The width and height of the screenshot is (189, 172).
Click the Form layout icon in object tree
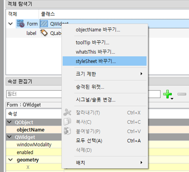(x=20, y=23)
